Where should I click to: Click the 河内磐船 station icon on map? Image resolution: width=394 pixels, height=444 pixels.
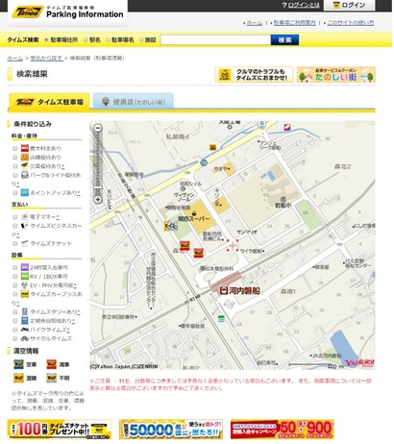[x=224, y=290]
